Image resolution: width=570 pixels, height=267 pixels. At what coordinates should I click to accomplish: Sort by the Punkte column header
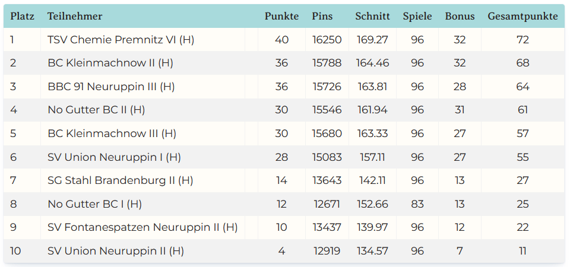pyautogui.click(x=281, y=17)
